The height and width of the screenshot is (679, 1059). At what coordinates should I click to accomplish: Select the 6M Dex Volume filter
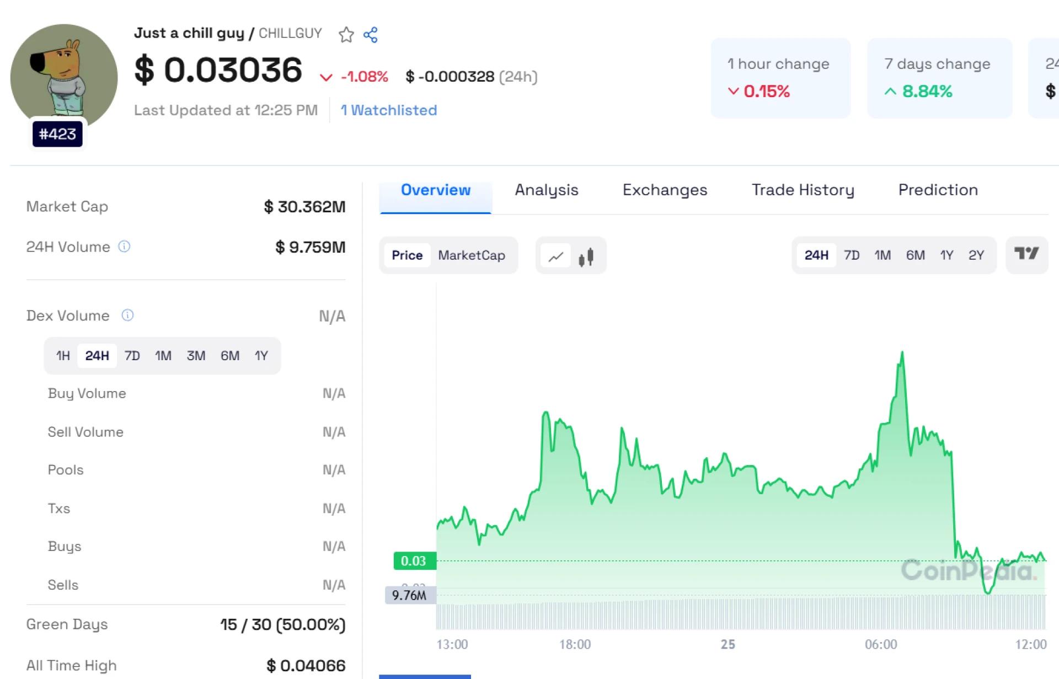pyautogui.click(x=229, y=356)
